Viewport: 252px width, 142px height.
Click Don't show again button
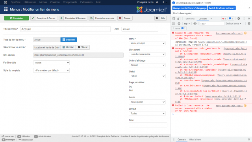[x=182, y=13]
